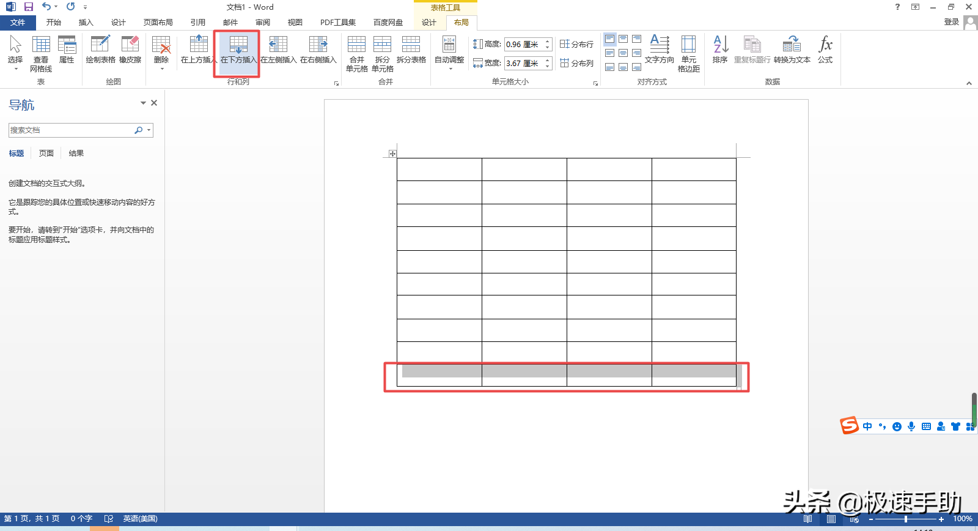Click the Sogou input method logo
The height and width of the screenshot is (531, 978).
pyautogui.click(x=849, y=425)
